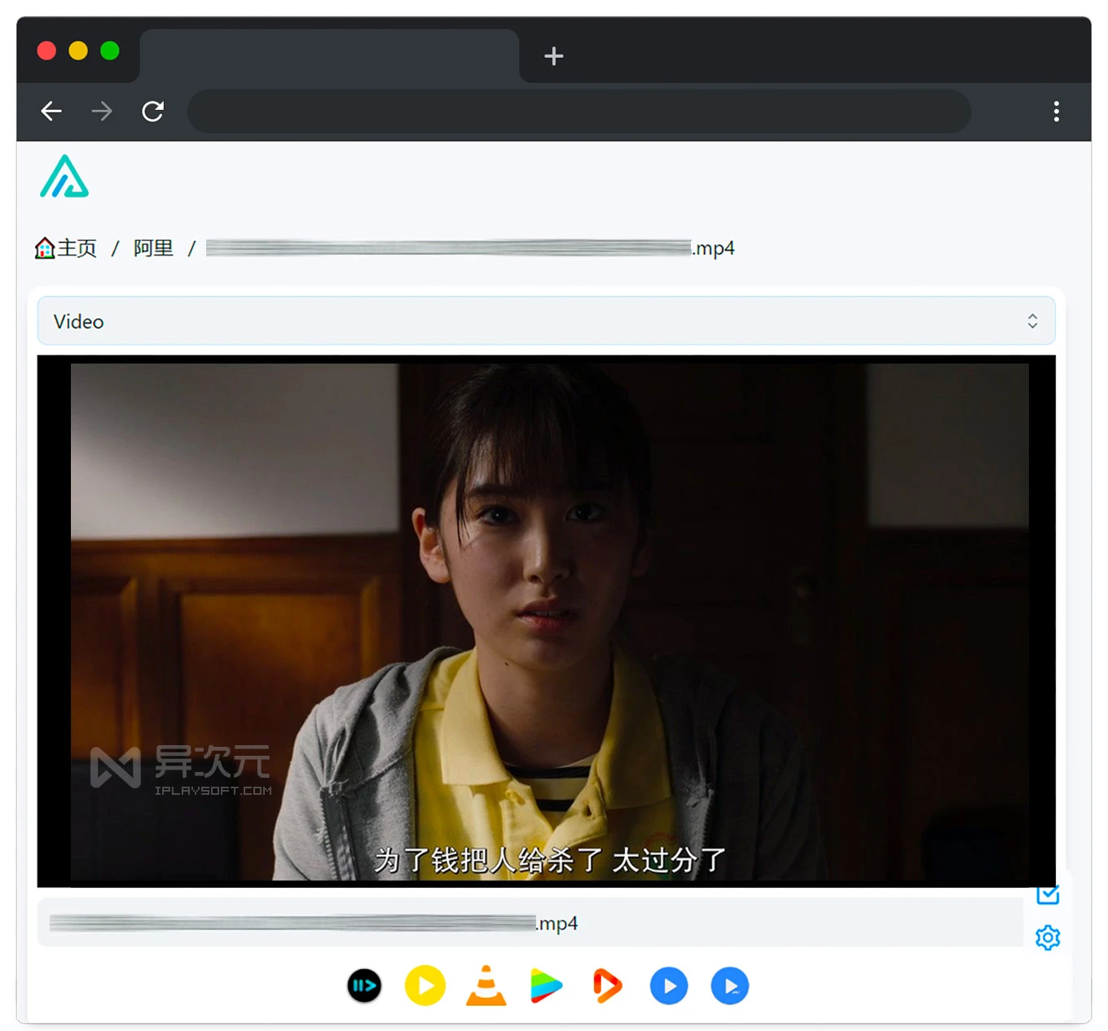This screenshot has width=1108, height=1031.
Task: Open video in PotPlayer yellow icon
Action: (425, 986)
